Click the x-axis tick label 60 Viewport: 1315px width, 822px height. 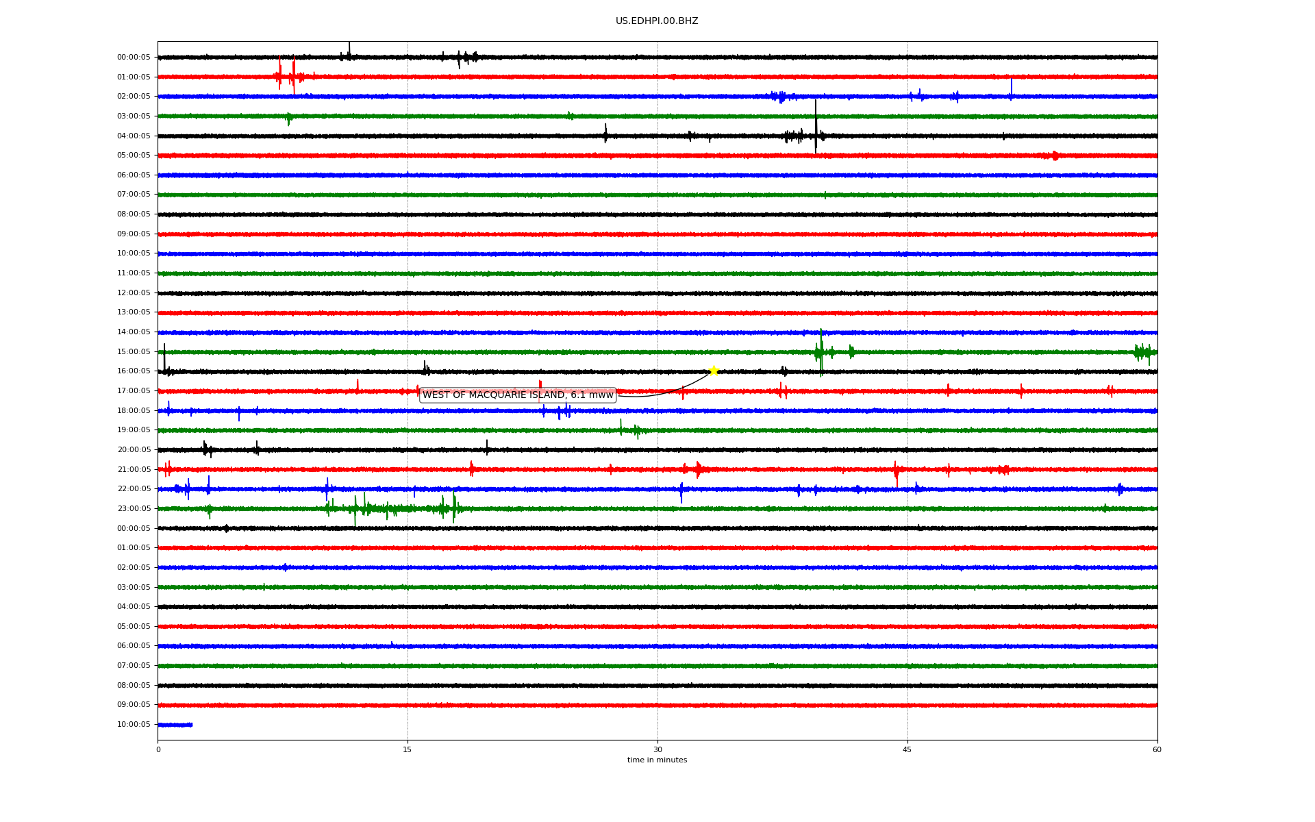[1157, 749]
